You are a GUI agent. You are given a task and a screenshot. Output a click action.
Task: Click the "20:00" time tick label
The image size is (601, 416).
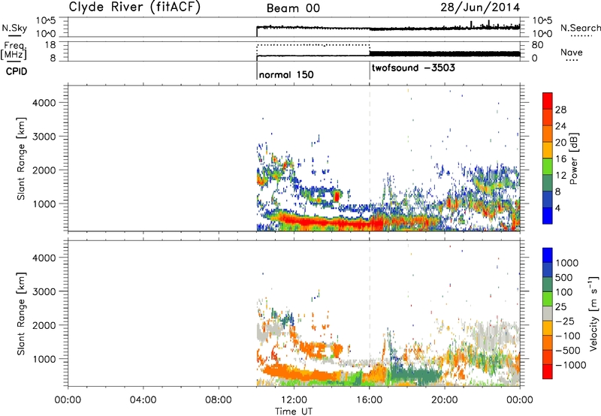coord(445,400)
